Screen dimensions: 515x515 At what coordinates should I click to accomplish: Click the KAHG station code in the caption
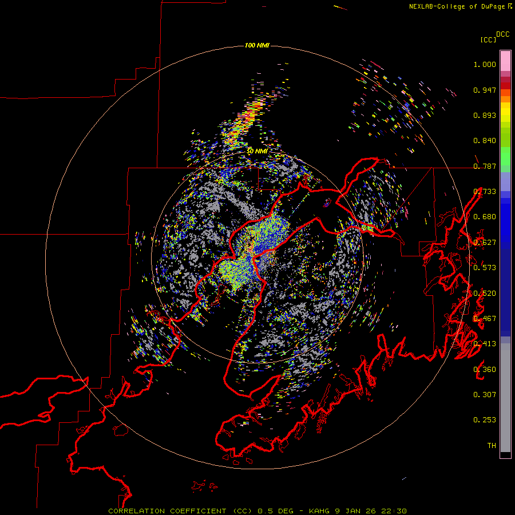pos(319,511)
